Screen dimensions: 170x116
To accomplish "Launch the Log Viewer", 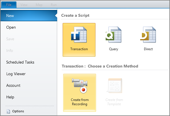I will pyautogui.click(x=16, y=74).
